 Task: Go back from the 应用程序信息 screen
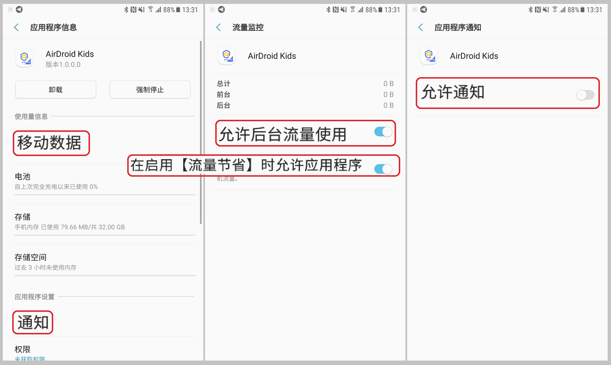[x=16, y=27]
